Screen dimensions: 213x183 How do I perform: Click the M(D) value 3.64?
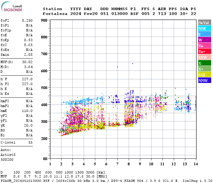[28, 67]
